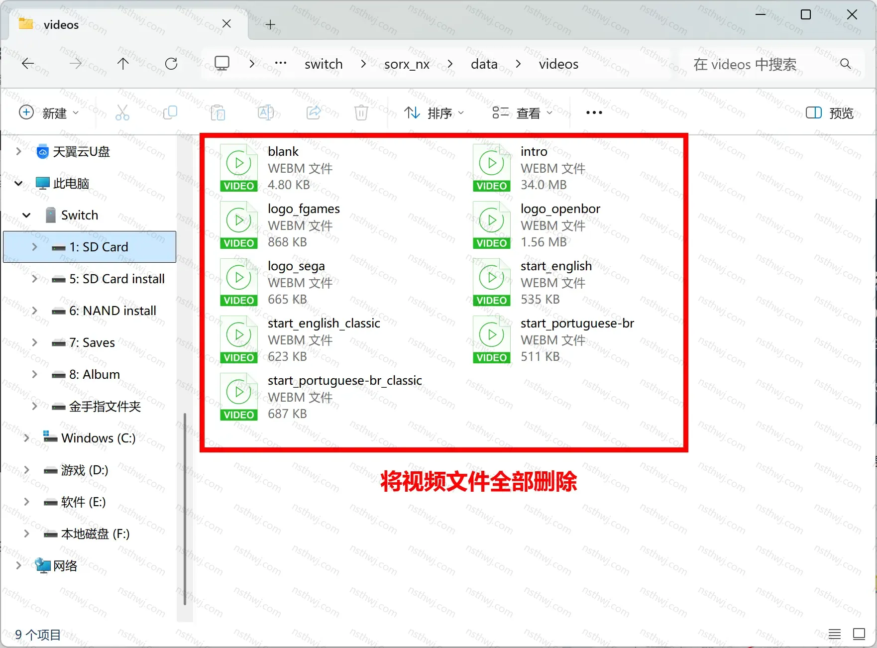Image resolution: width=877 pixels, height=648 pixels.
Task: Click the PC monitor icon in address bar
Action: (222, 63)
